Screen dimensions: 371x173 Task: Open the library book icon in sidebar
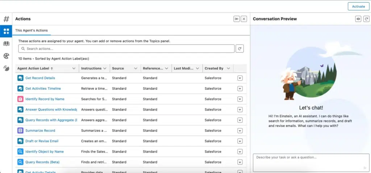click(x=6, y=44)
